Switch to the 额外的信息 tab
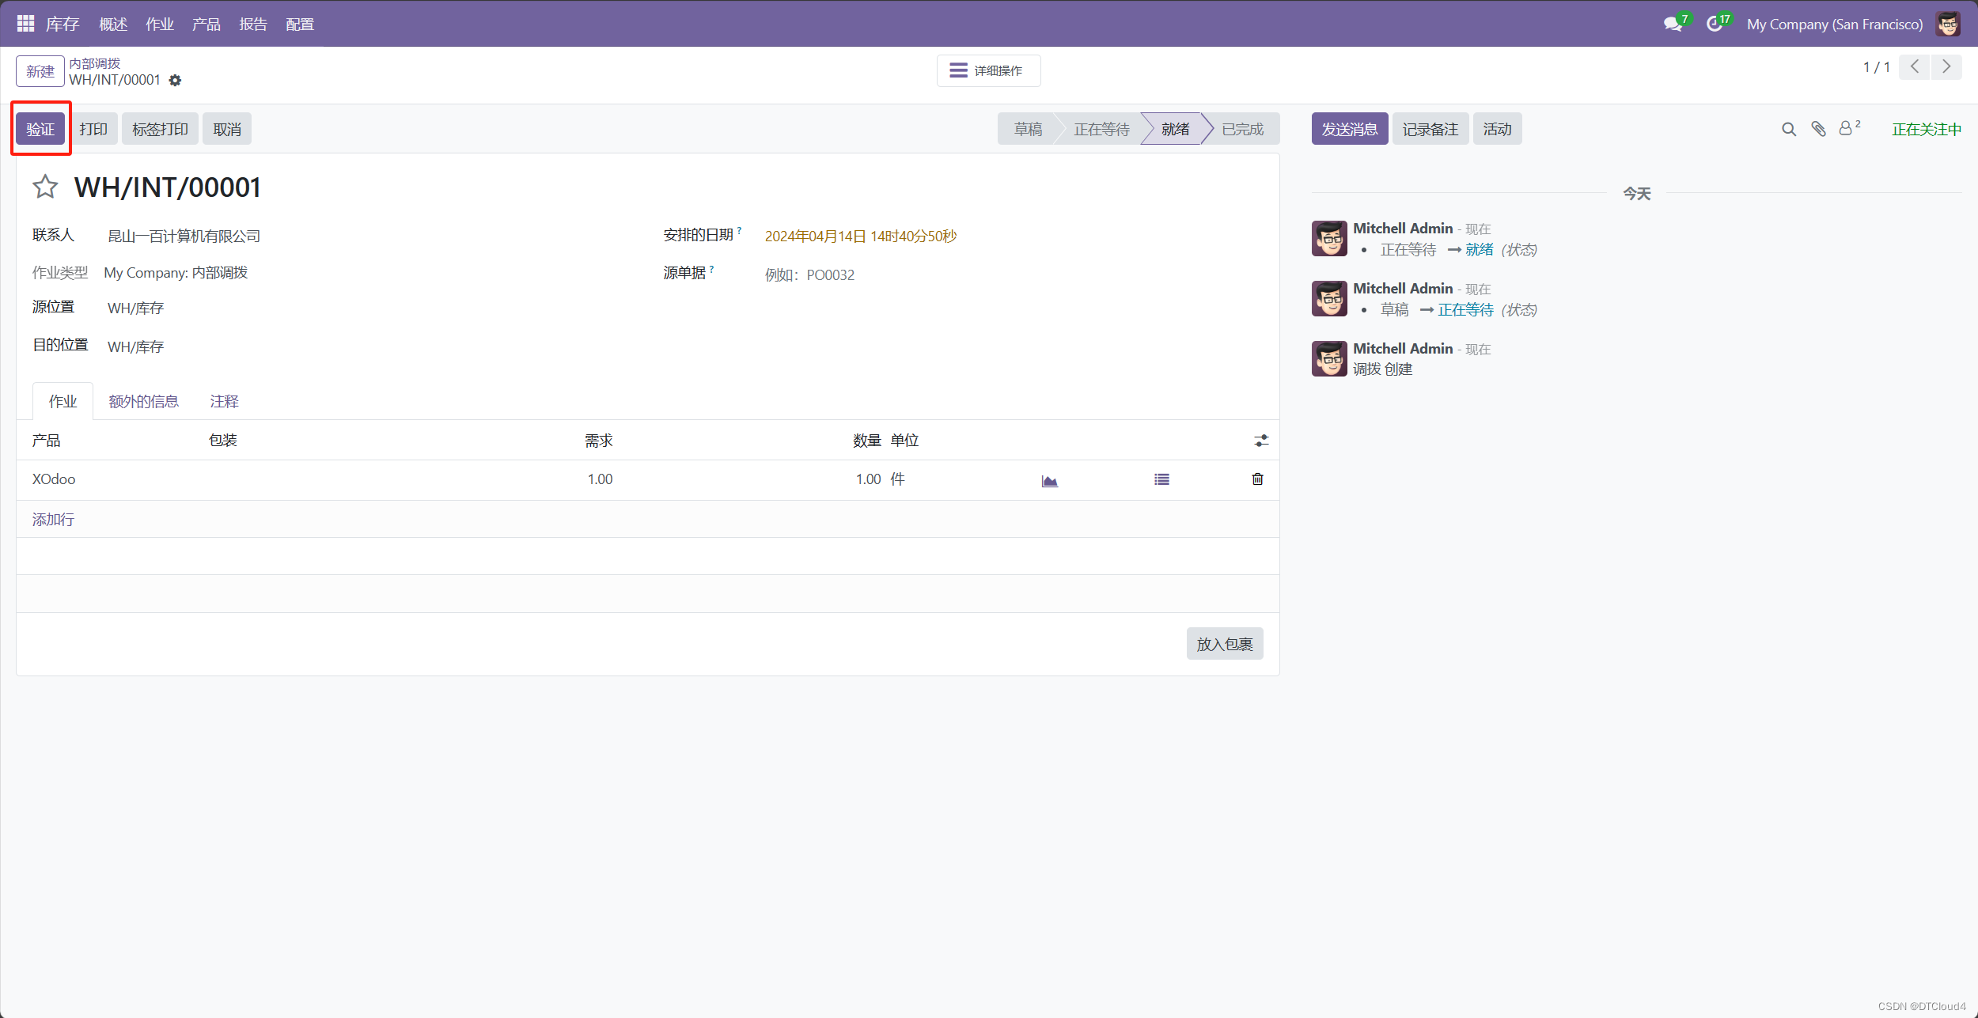Image resolution: width=1978 pixels, height=1018 pixels. (143, 402)
